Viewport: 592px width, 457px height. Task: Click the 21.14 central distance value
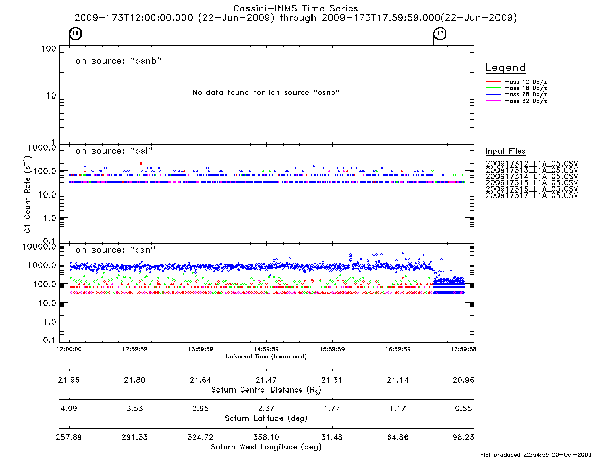397,380
